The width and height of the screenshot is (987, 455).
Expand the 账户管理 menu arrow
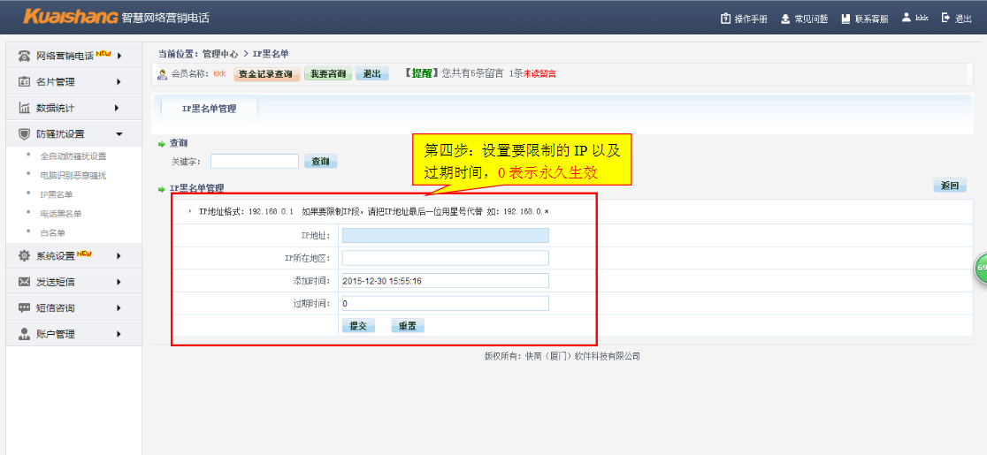(118, 334)
